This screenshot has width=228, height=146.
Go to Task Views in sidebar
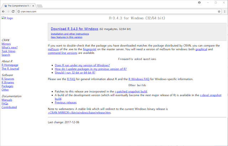click(8, 51)
